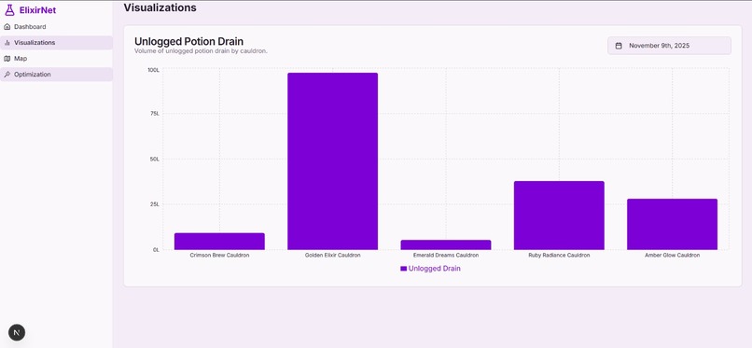
Task: Click the chart subtitle about unlogged potion drain
Action: point(201,50)
